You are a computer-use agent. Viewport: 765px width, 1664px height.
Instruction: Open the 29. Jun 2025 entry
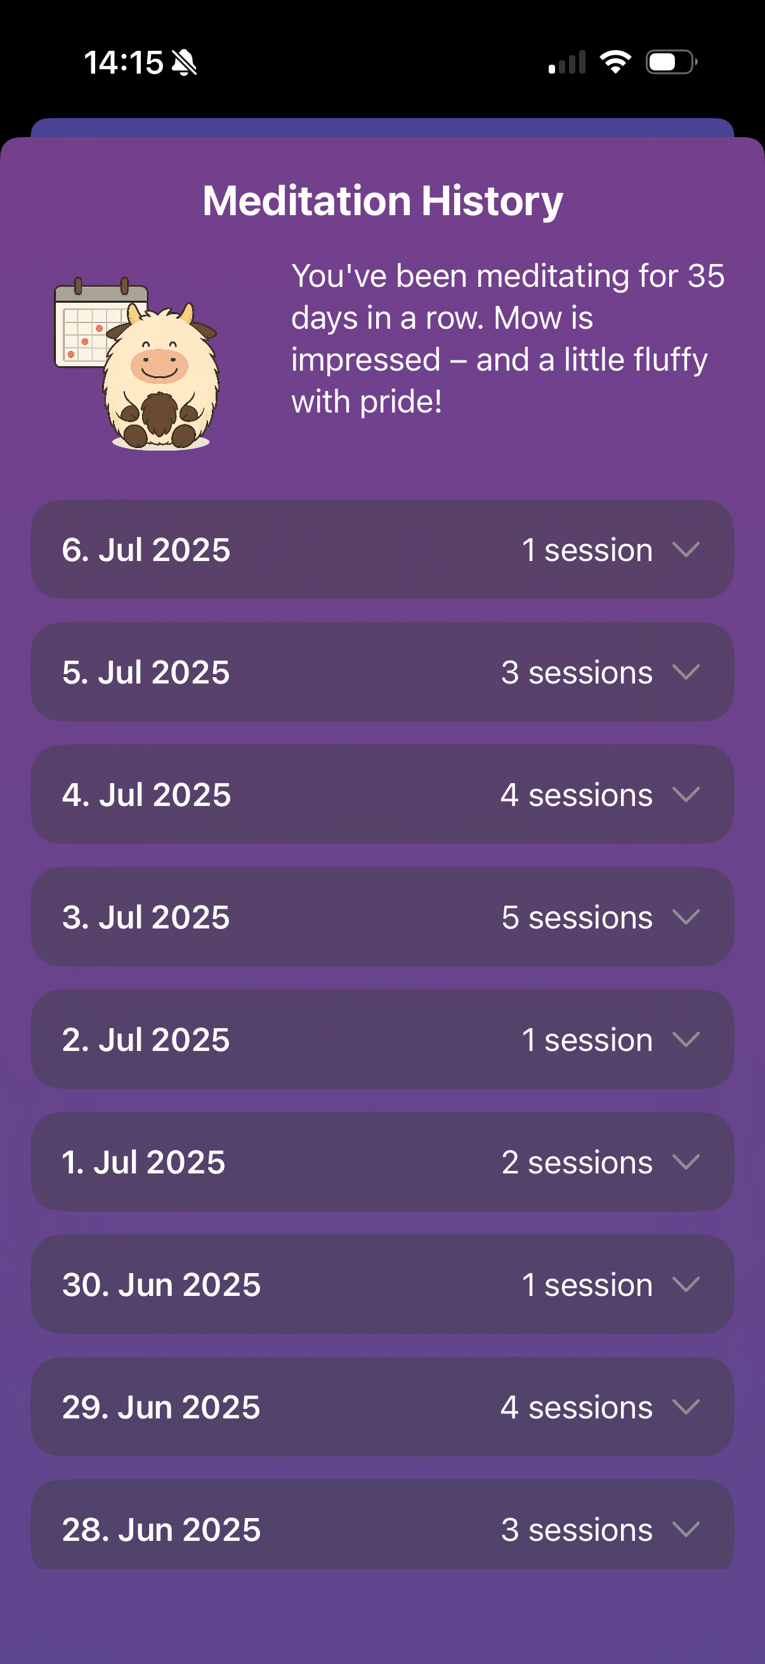pos(382,1407)
